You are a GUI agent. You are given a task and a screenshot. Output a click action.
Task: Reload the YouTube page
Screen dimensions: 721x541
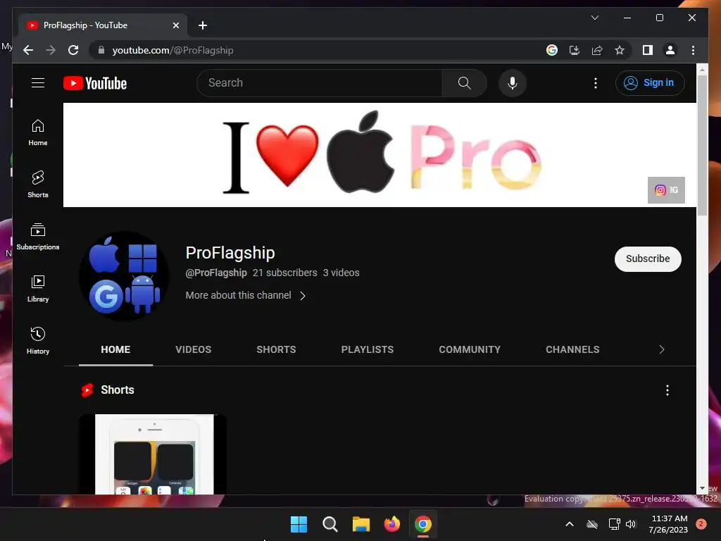click(x=73, y=50)
